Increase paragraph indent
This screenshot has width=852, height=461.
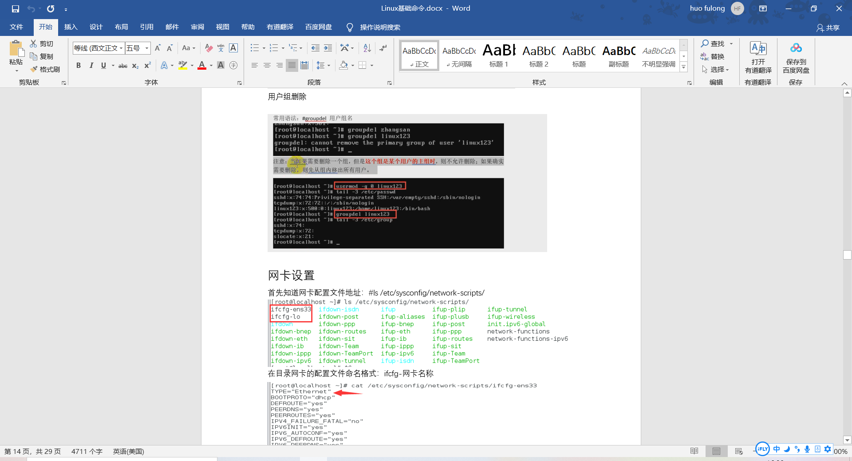328,48
